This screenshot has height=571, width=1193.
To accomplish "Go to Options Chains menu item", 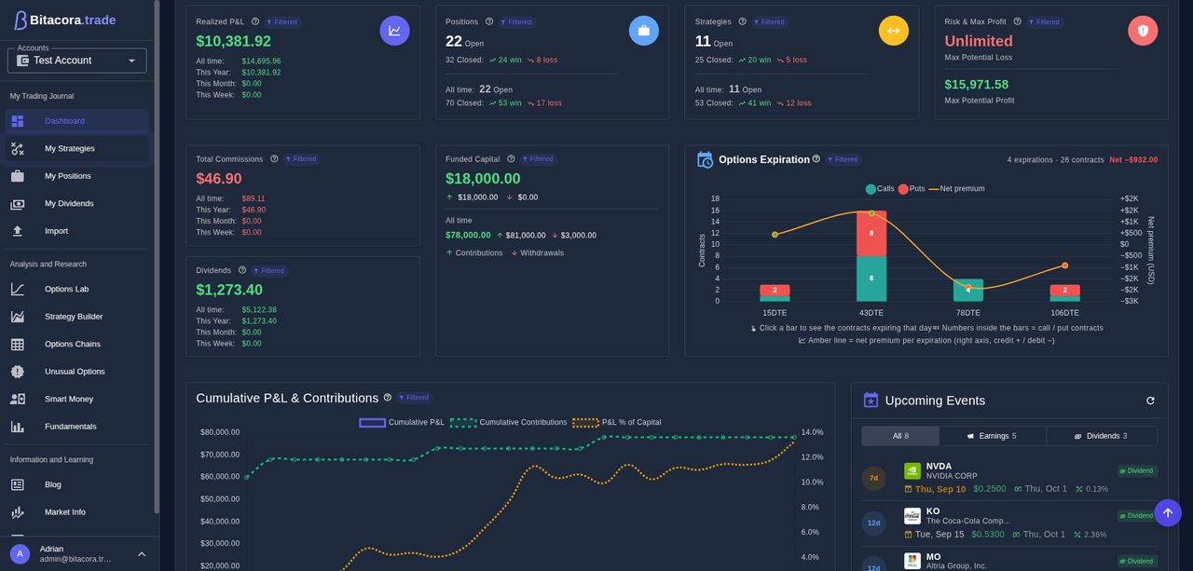I will pos(77,344).
